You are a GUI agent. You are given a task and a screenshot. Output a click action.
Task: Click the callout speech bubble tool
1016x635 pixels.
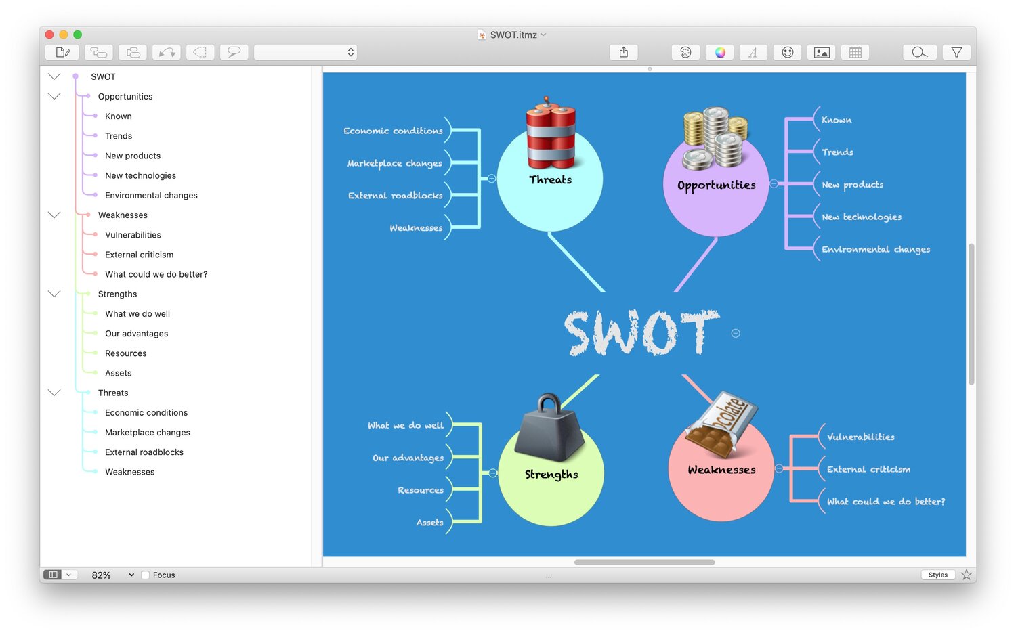point(234,52)
